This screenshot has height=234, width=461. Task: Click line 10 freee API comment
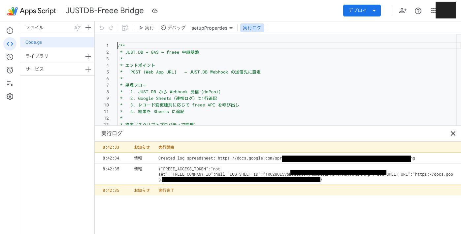click(x=180, y=105)
